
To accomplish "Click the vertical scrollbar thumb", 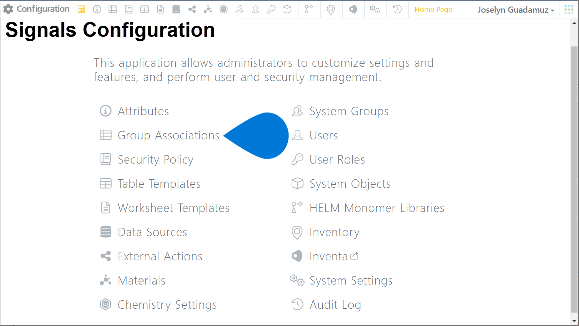I will pos(574,179).
